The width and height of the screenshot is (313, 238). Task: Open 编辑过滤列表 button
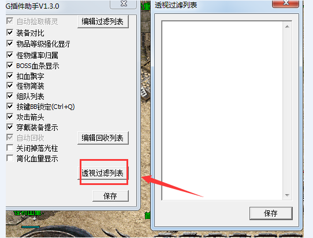click(103, 21)
